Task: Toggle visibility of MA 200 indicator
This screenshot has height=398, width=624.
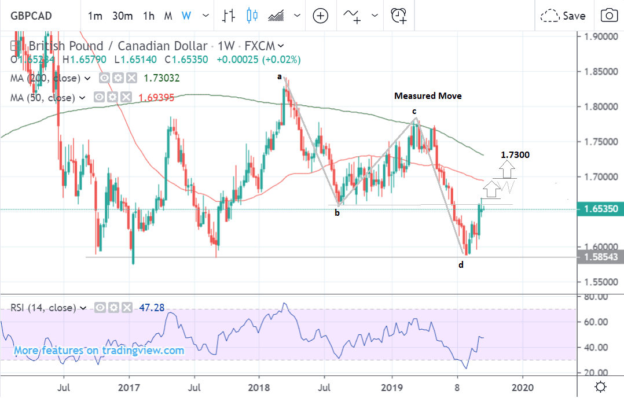Action: pyautogui.click(x=104, y=79)
